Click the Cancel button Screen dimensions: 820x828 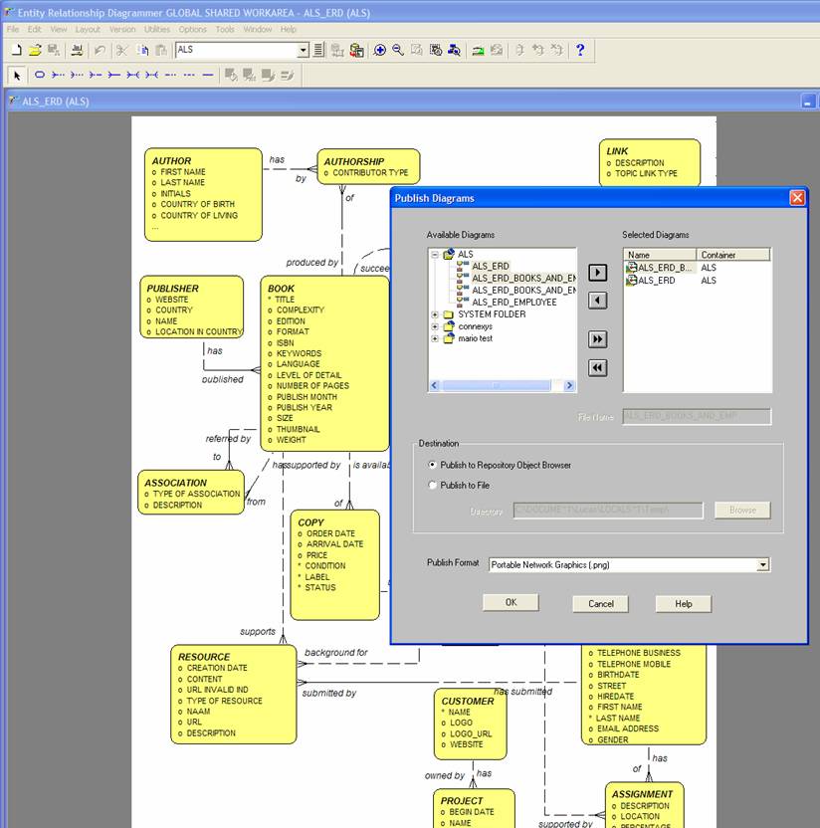600,603
